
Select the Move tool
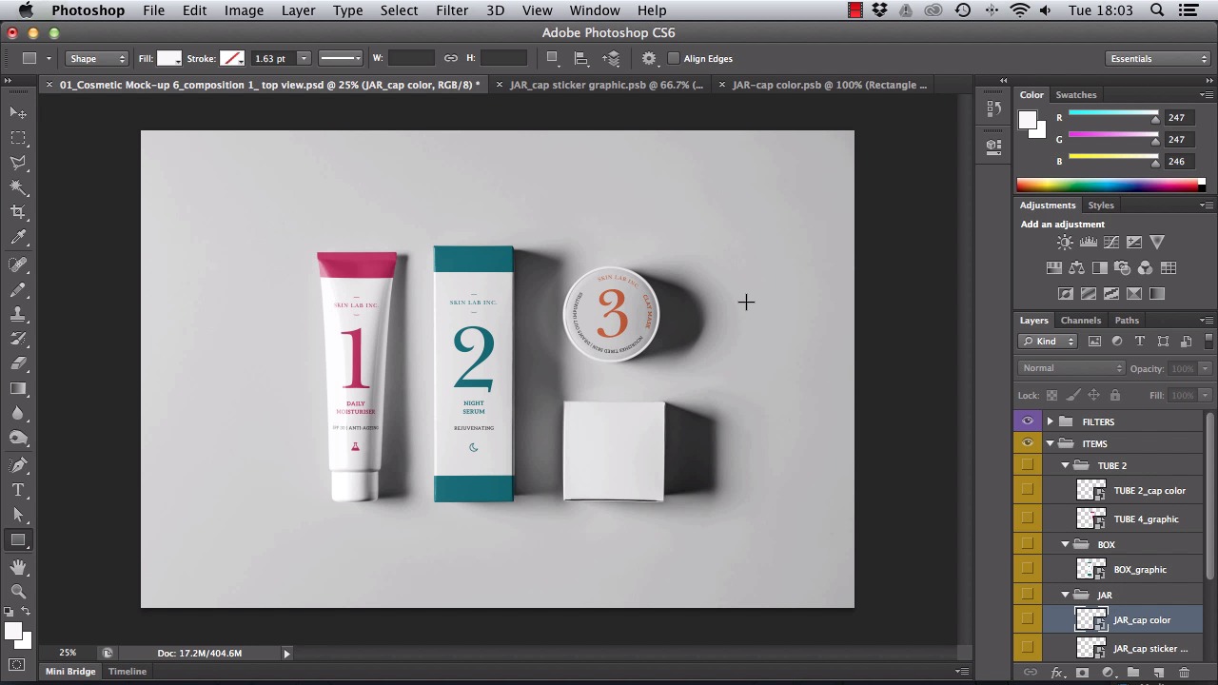[x=18, y=113]
